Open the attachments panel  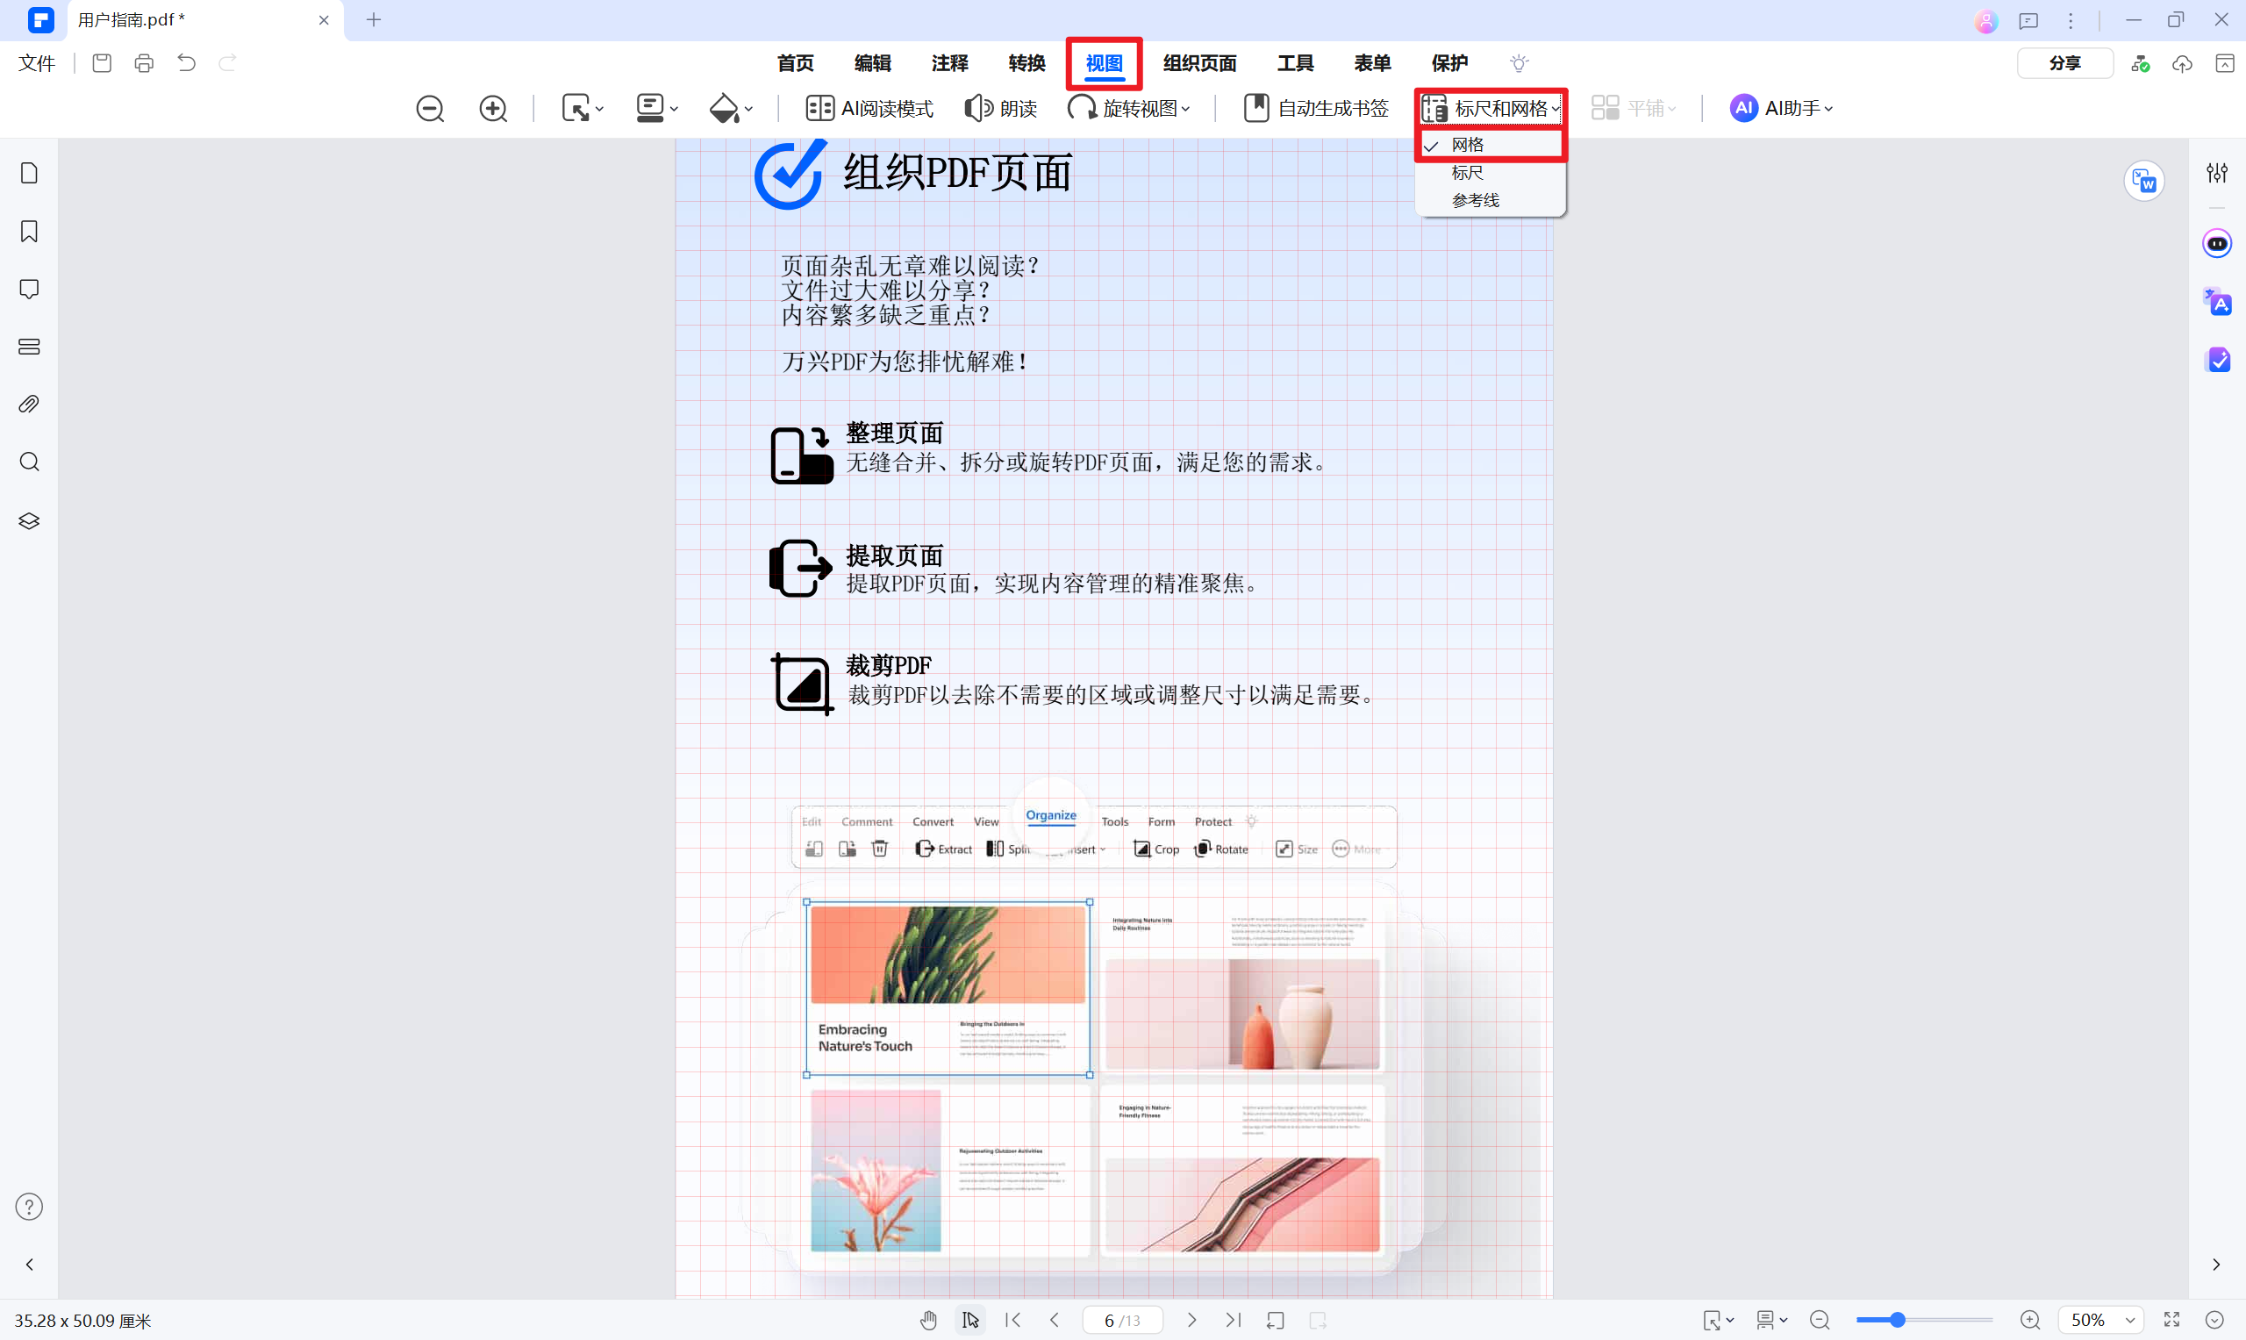[29, 404]
